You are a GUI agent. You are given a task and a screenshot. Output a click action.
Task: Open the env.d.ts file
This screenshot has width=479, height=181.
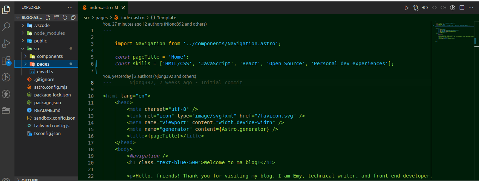click(x=45, y=72)
